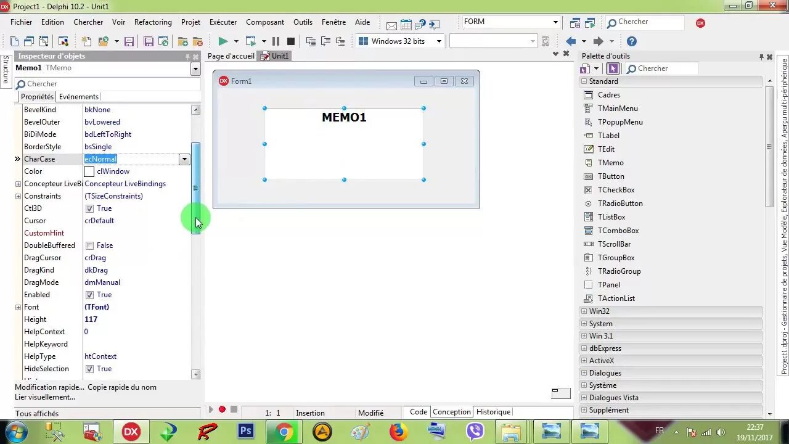This screenshot has height=444, width=789.
Task: Toggle the Enabled True checkbox
Action: (89, 295)
